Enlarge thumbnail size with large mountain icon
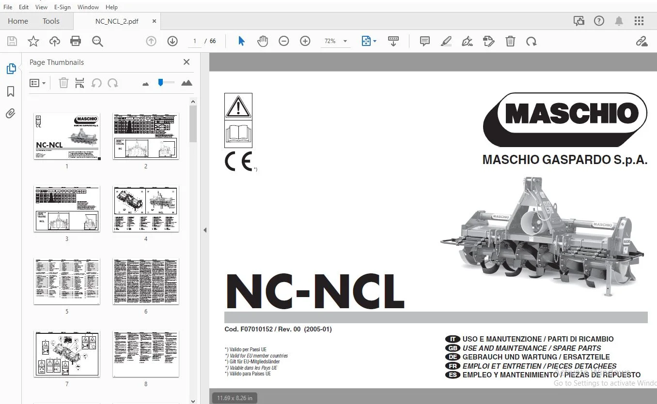This screenshot has width=657, height=404. [x=187, y=83]
